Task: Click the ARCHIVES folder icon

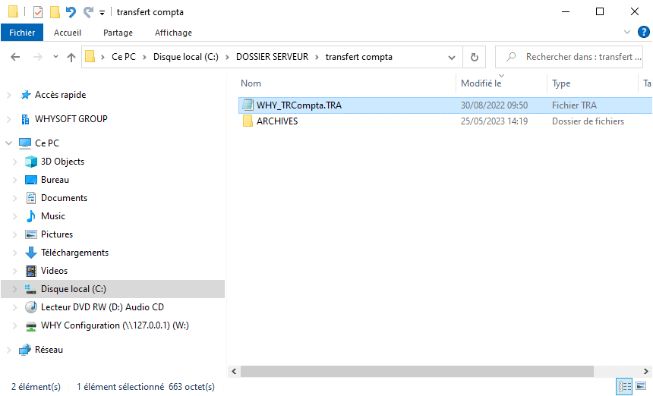Action: (x=248, y=121)
